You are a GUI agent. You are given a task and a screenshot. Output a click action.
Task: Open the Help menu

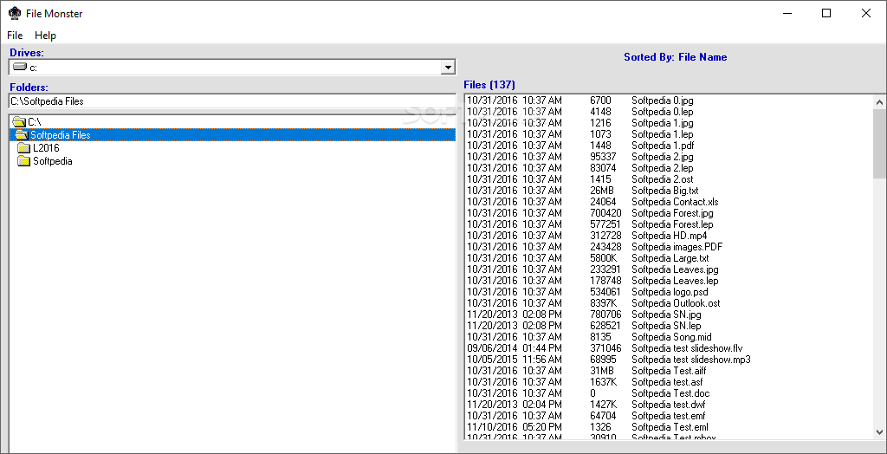pyautogui.click(x=45, y=36)
